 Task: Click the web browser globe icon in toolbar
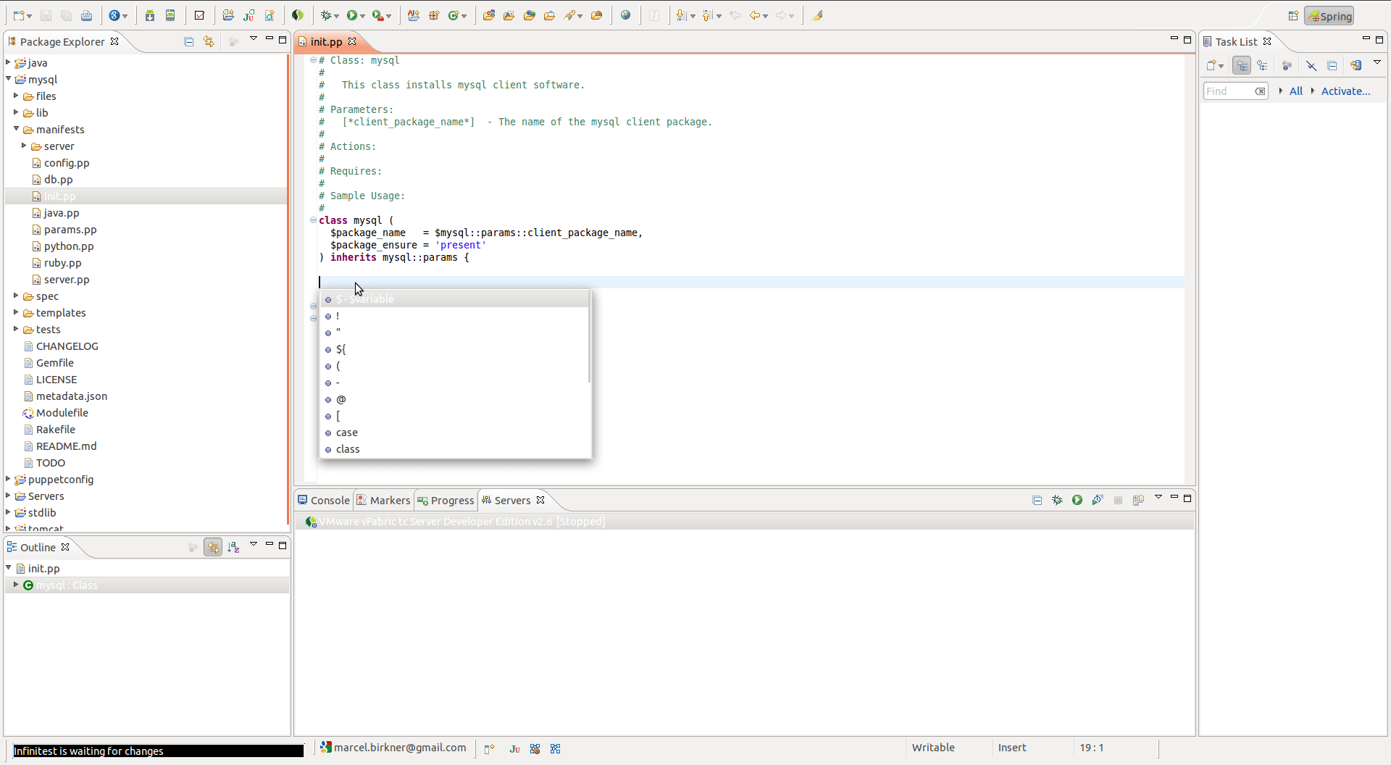pos(626,15)
